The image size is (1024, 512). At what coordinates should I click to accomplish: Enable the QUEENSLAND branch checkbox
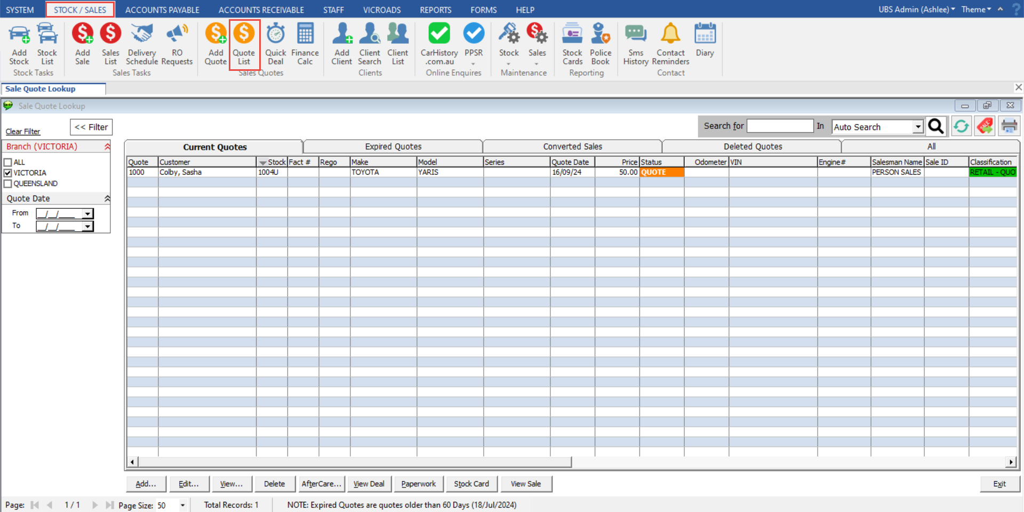pos(8,184)
